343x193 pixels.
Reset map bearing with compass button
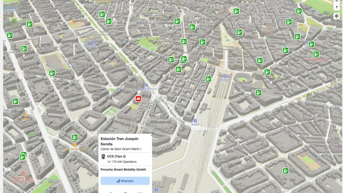[336, 7]
